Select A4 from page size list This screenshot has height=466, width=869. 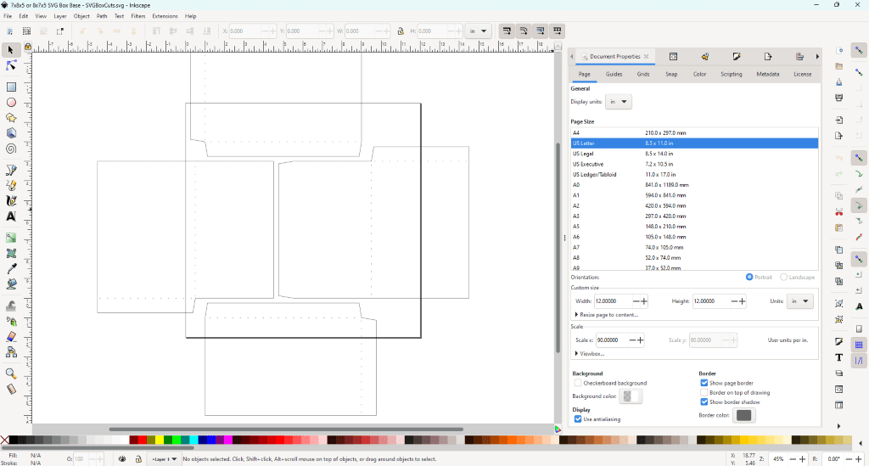click(576, 133)
